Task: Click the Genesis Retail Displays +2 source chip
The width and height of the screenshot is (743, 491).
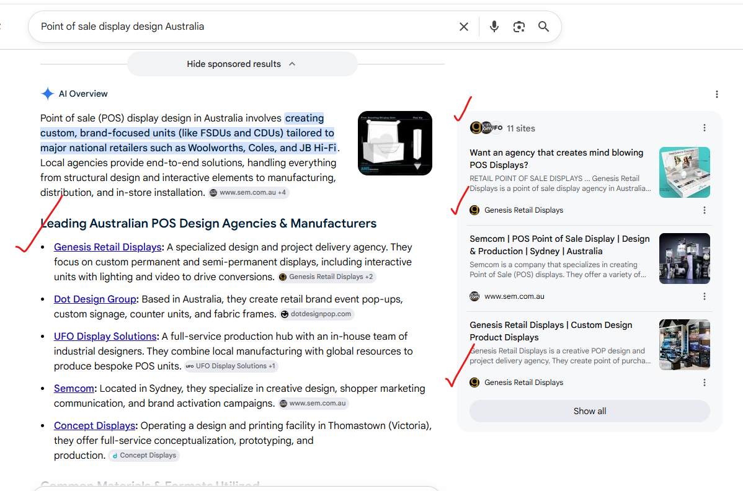Action: pyautogui.click(x=326, y=277)
